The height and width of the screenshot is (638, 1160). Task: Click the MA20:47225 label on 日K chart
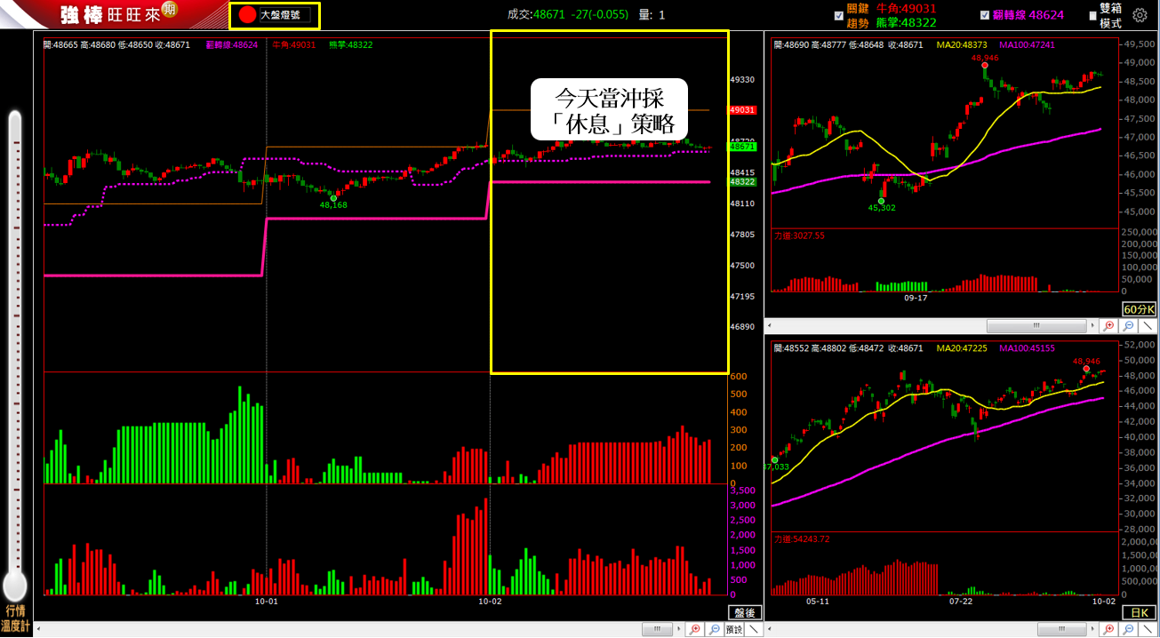click(x=963, y=347)
